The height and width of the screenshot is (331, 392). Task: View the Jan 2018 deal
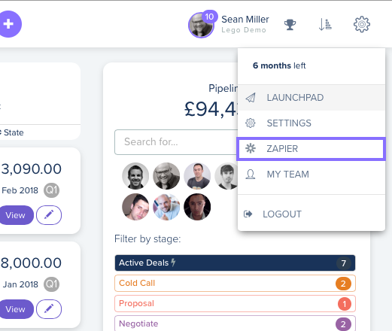coord(16,309)
